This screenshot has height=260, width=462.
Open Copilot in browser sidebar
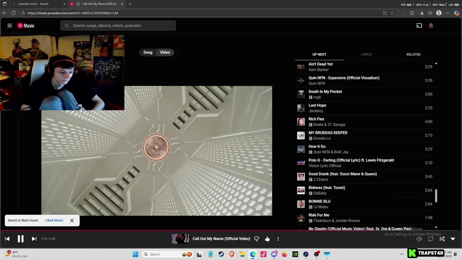457,13
